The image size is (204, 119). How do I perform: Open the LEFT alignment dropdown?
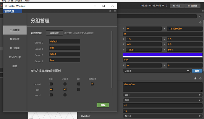tap(163, 95)
